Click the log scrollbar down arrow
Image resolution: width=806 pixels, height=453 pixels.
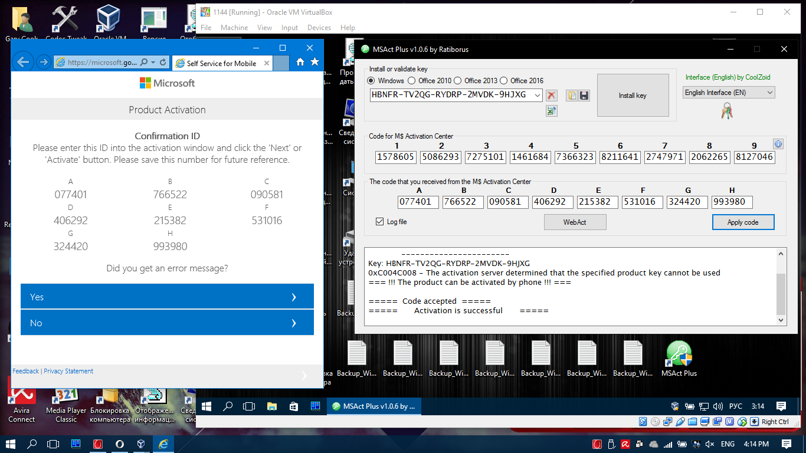click(781, 320)
